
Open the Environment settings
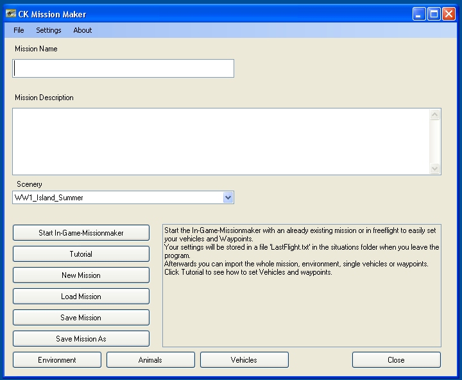coord(57,360)
